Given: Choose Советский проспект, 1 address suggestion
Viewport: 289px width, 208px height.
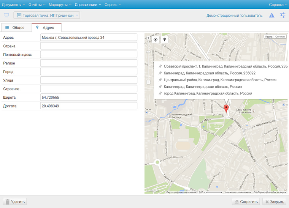Looking at the screenshot, I should pos(223,66).
